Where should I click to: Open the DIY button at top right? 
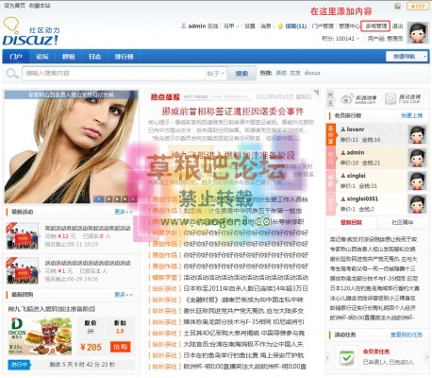pyautogui.click(x=418, y=6)
